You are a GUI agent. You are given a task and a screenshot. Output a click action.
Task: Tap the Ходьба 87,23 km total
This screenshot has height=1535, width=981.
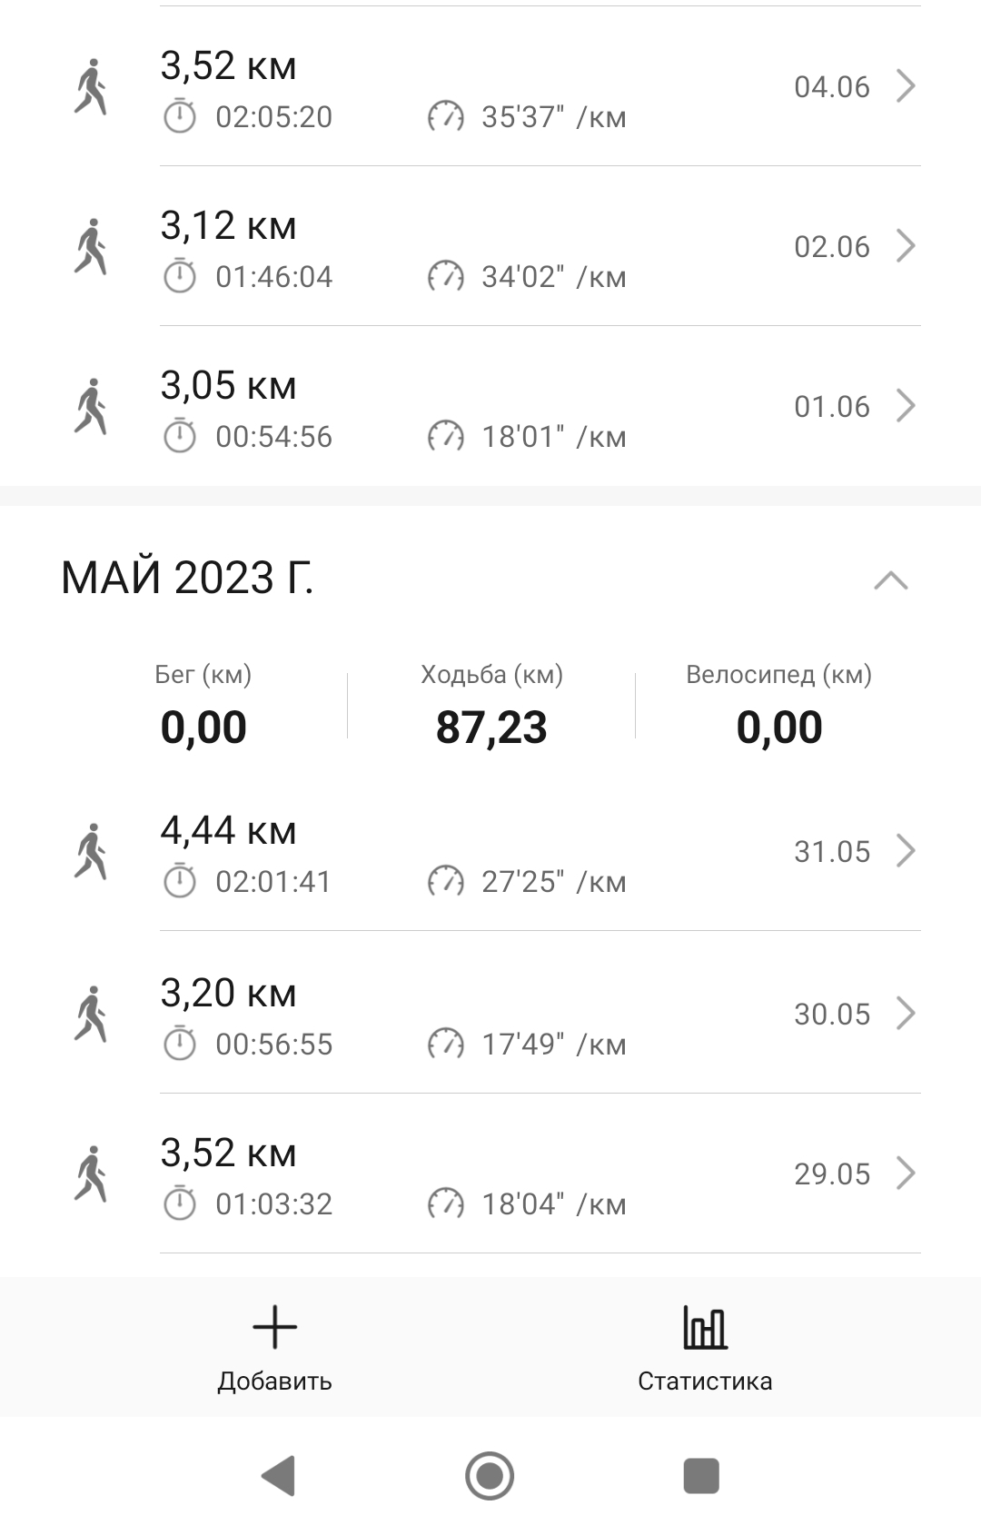click(491, 727)
